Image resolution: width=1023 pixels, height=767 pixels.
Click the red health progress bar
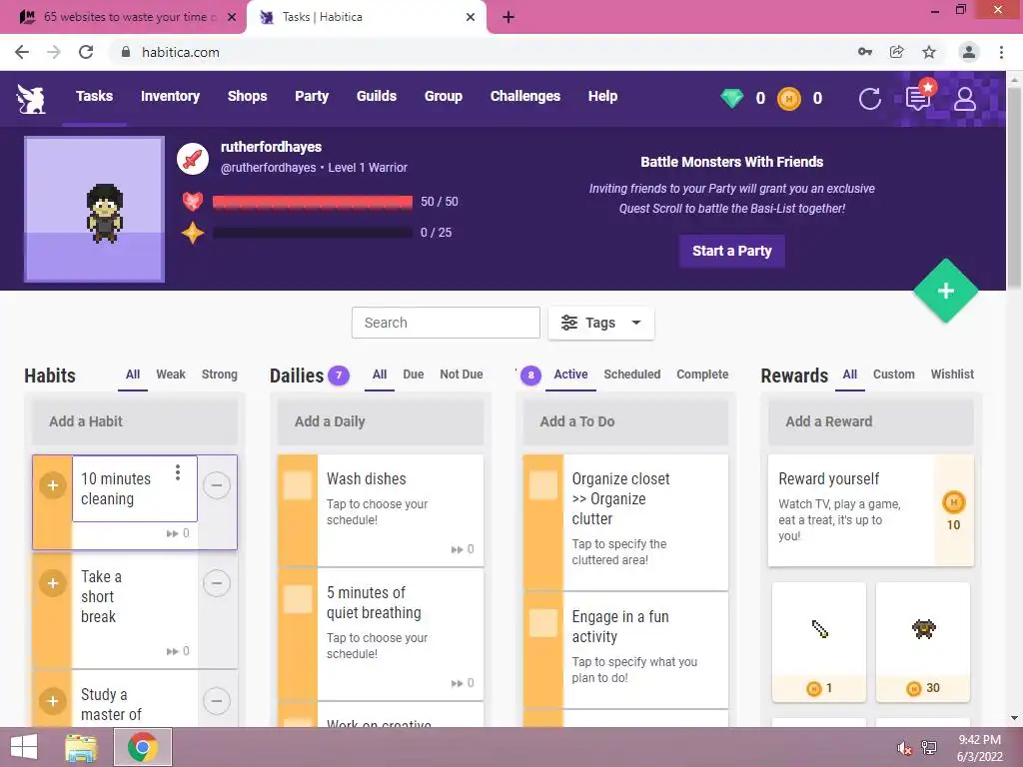coord(313,202)
